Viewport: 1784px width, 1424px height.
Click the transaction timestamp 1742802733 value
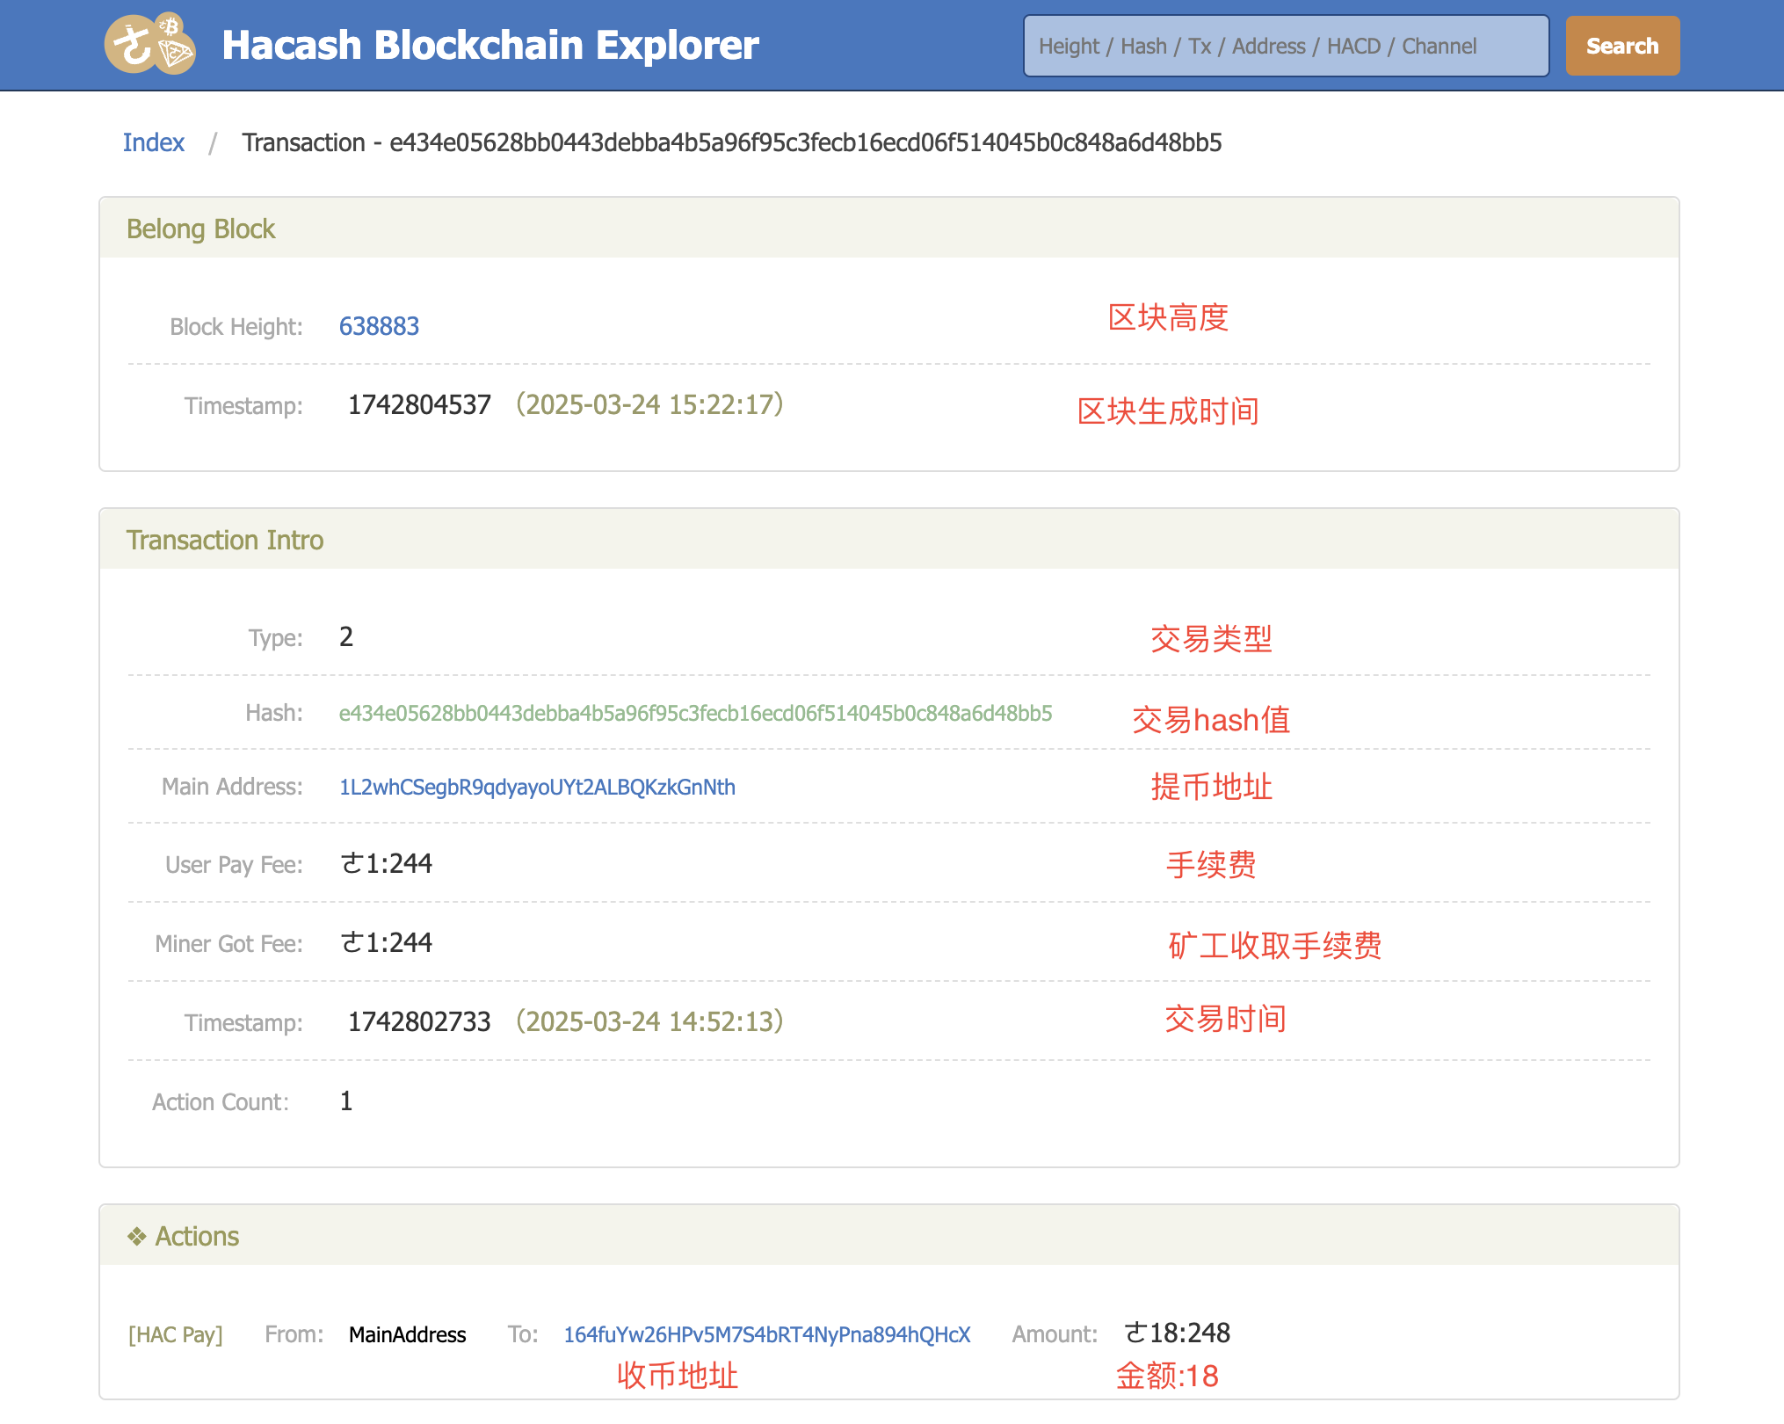pyautogui.click(x=419, y=1022)
